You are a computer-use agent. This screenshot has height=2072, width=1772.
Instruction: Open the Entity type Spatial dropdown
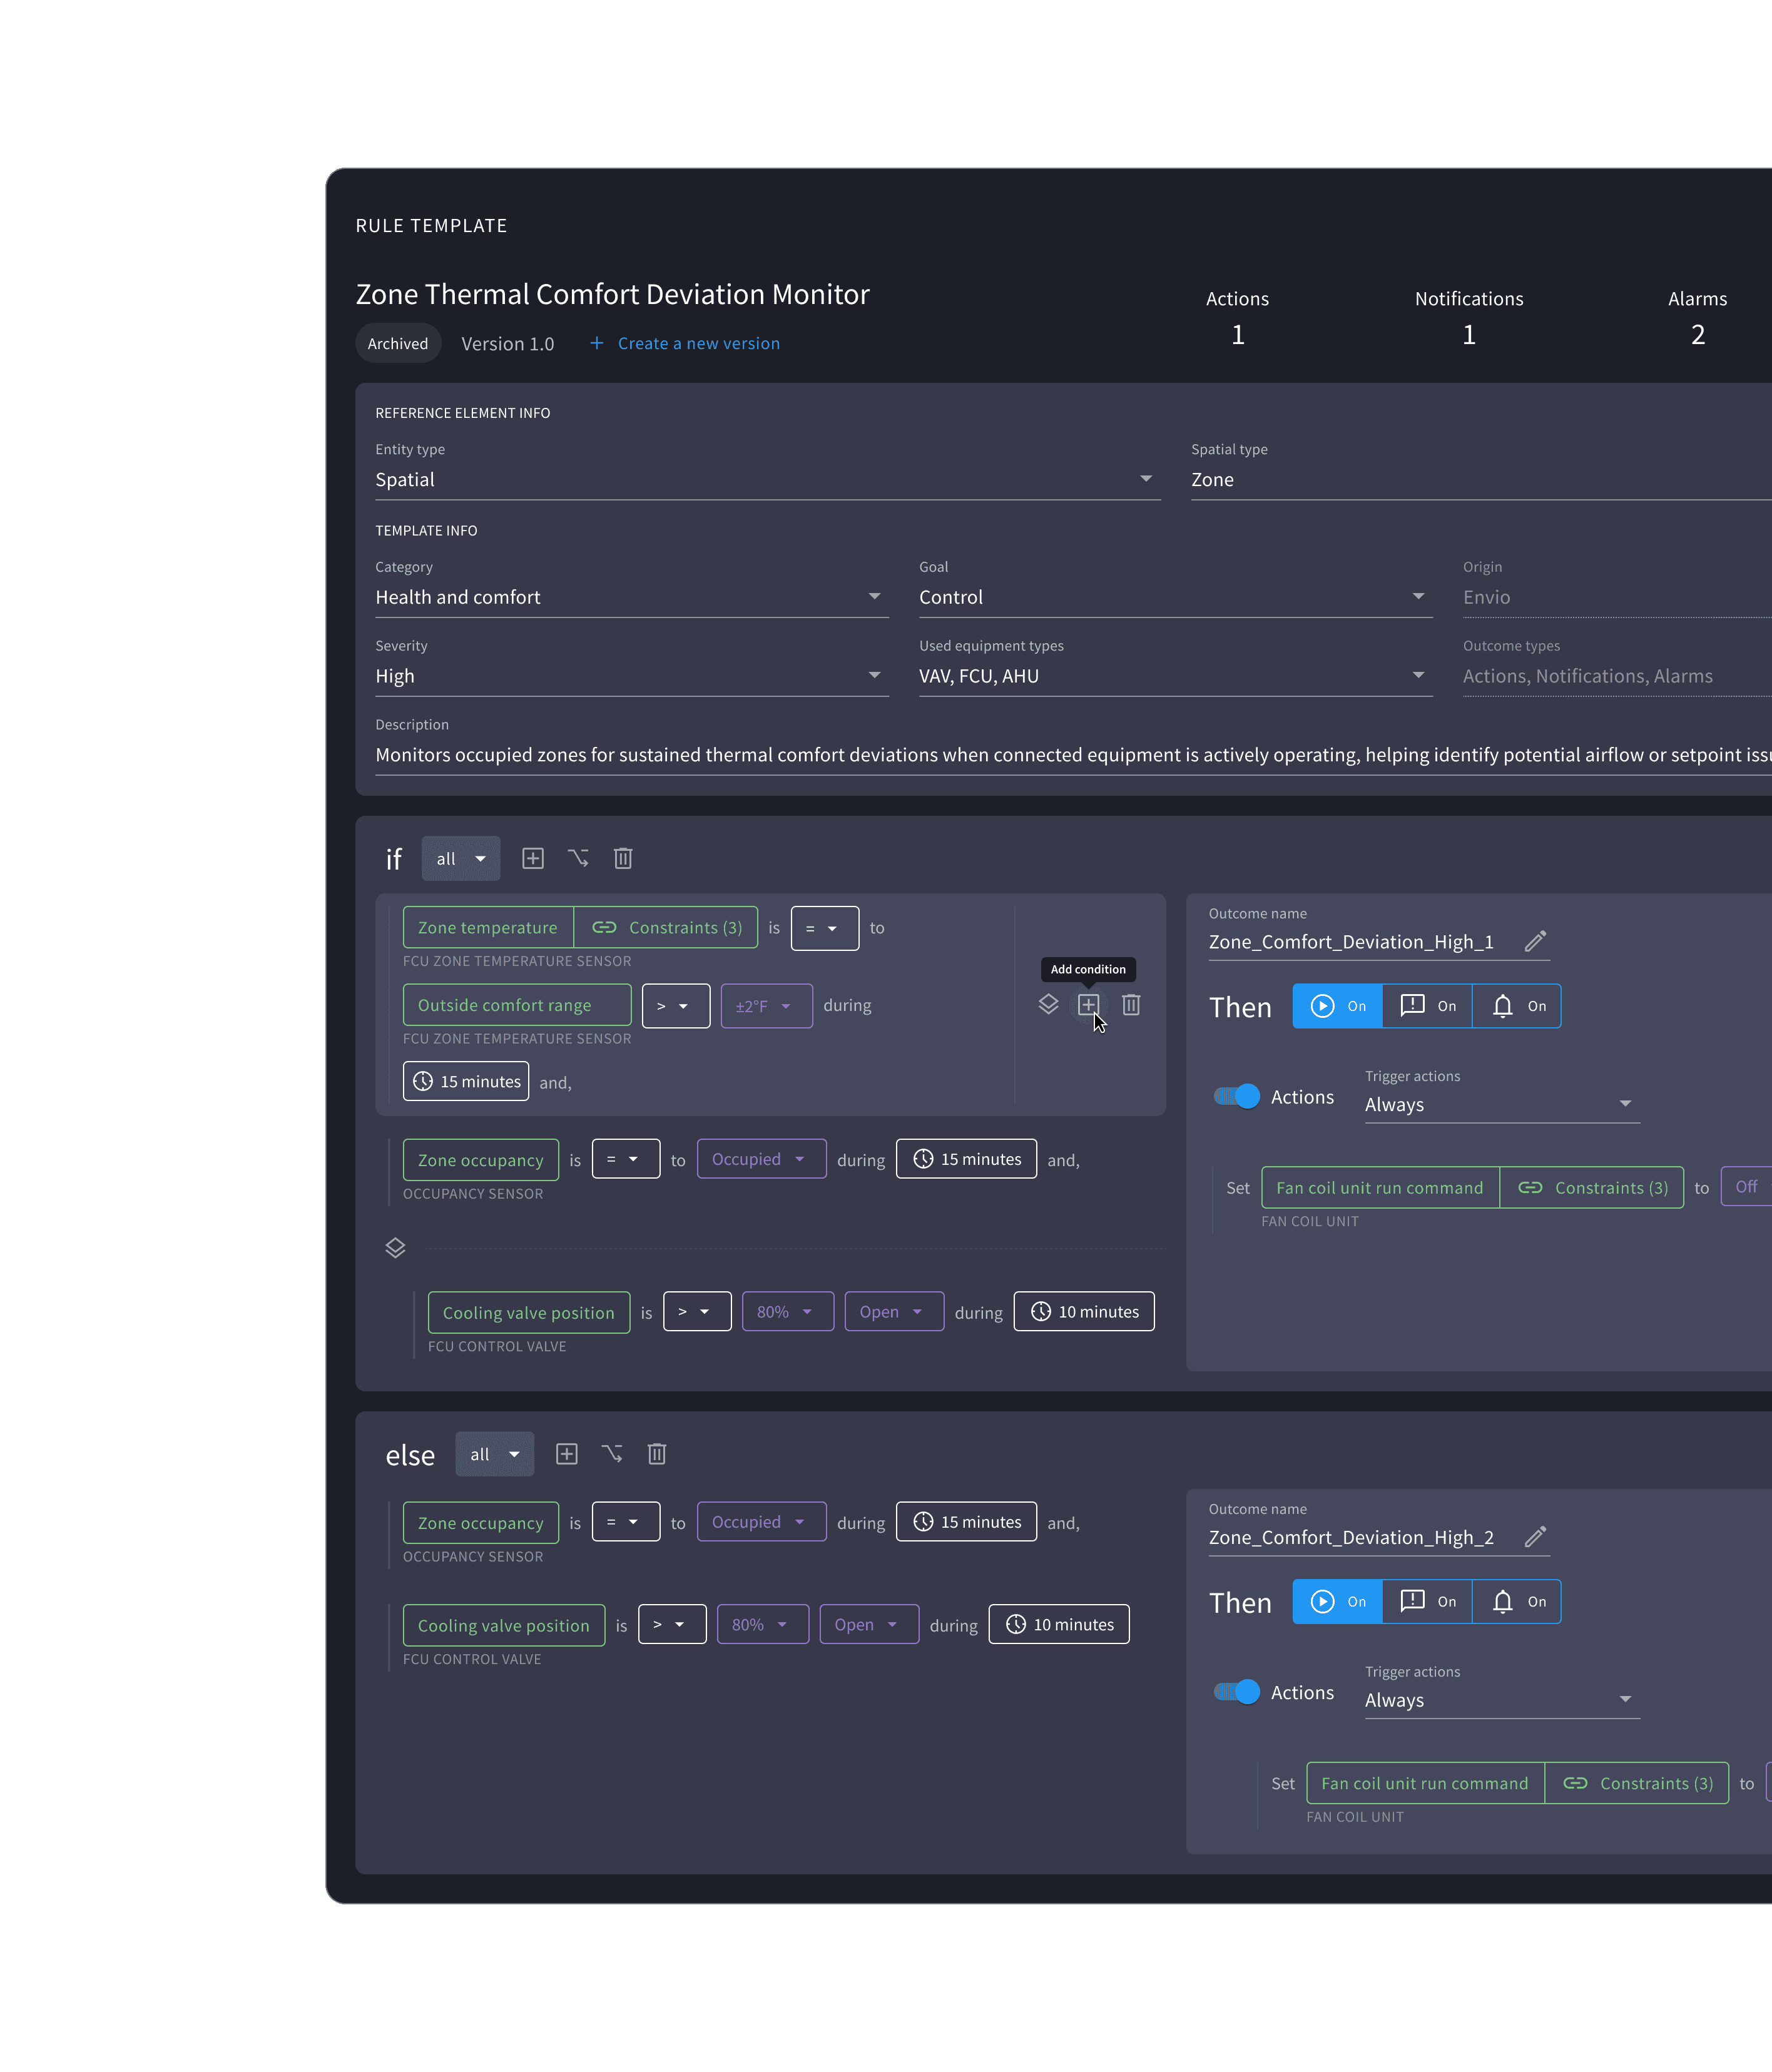768,480
